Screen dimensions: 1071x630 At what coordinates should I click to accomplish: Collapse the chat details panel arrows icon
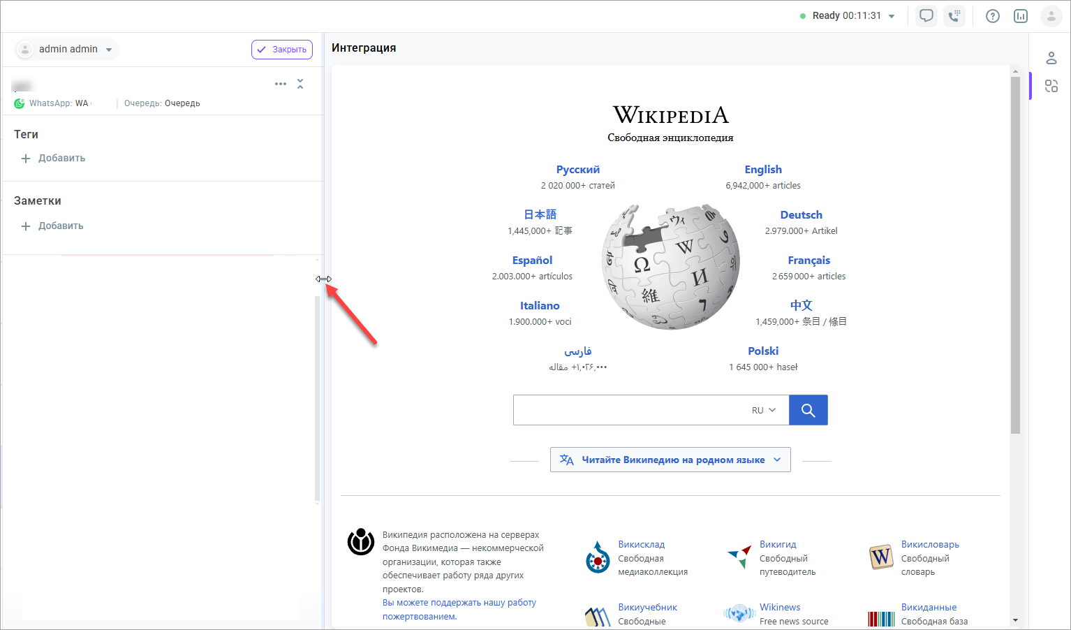[x=300, y=84]
